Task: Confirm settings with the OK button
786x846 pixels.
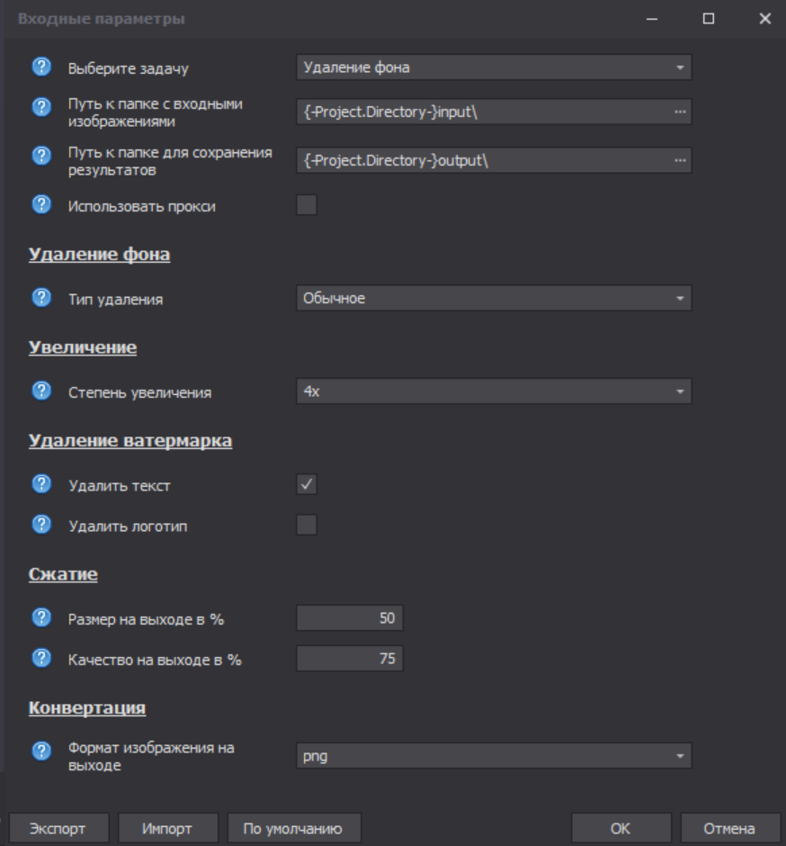Action: click(621, 829)
